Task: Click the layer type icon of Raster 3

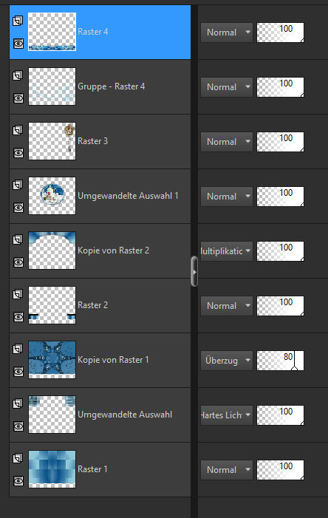Action: pos(18,130)
